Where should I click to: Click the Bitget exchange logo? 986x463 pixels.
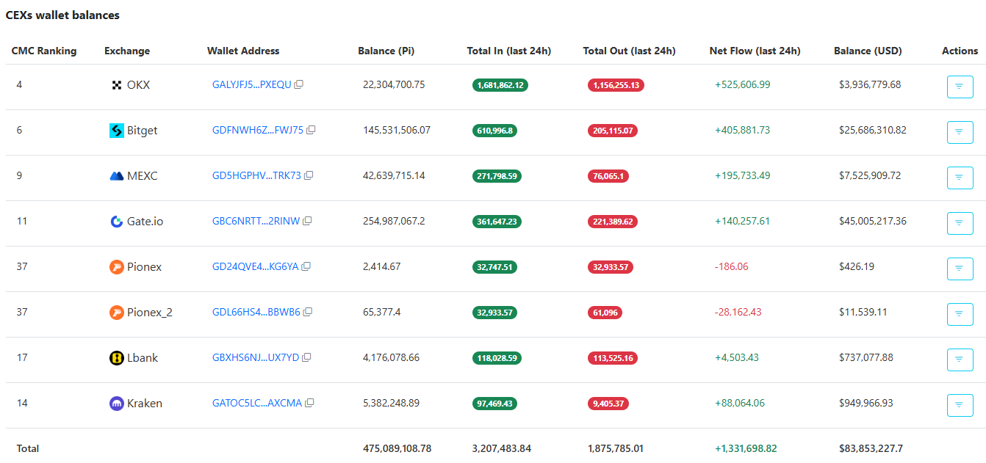click(117, 130)
